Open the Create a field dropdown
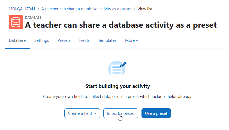229x130 pixels. pyautogui.click(x=82, y=113)
